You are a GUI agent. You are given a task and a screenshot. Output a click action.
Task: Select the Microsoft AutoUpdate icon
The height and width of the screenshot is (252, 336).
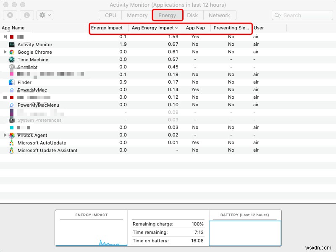pos(11,143)
